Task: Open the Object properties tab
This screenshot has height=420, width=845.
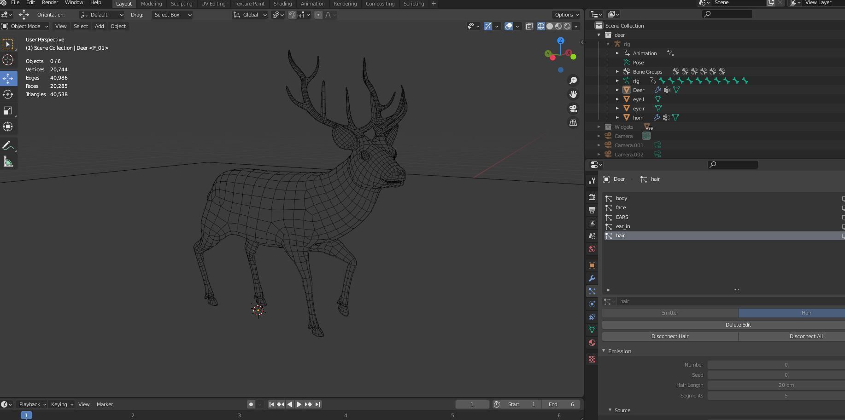Action: click(592, 265)
